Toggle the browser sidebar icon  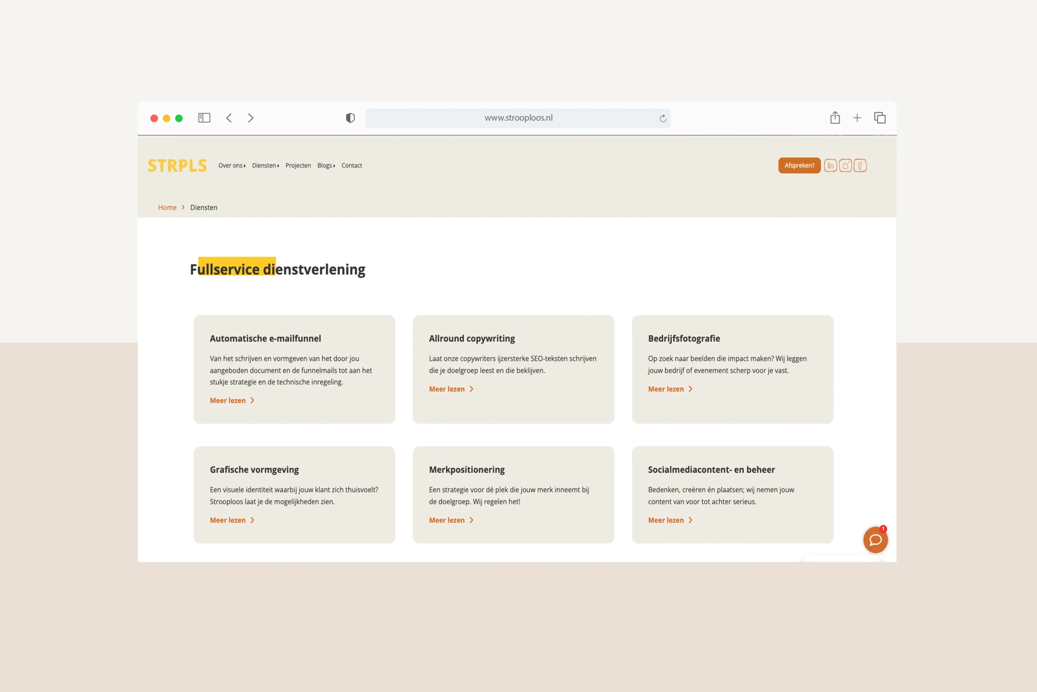204,118
